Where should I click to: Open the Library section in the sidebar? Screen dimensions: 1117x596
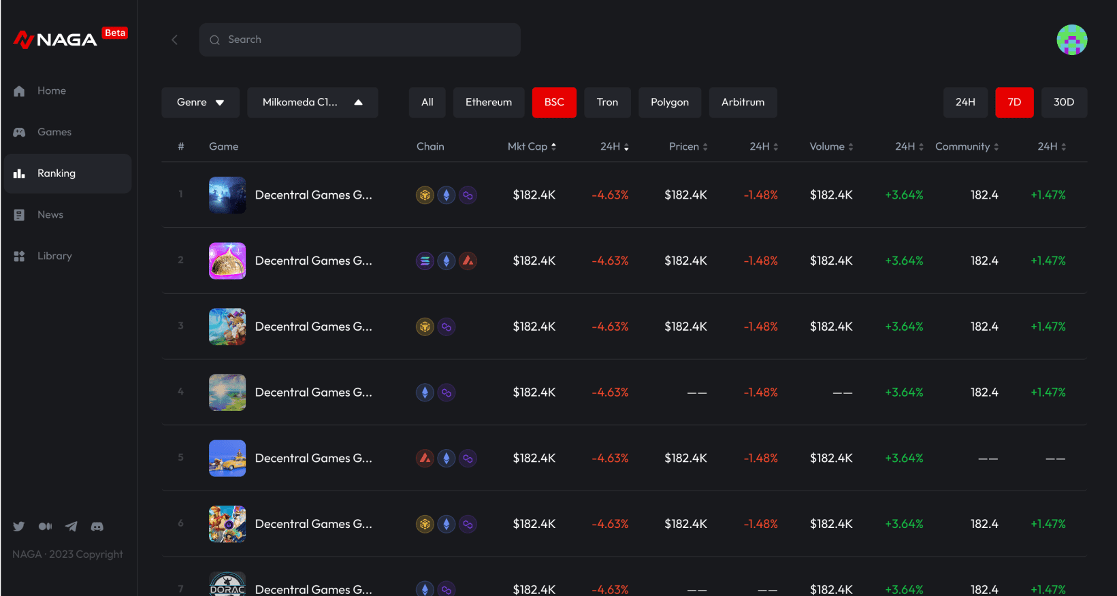click(x=67, y=256)
